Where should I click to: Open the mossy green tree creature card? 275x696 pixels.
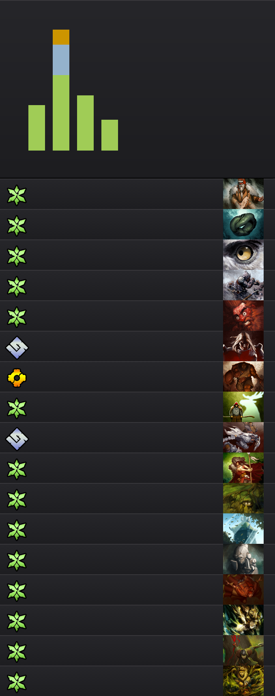(x=243, y=498)
